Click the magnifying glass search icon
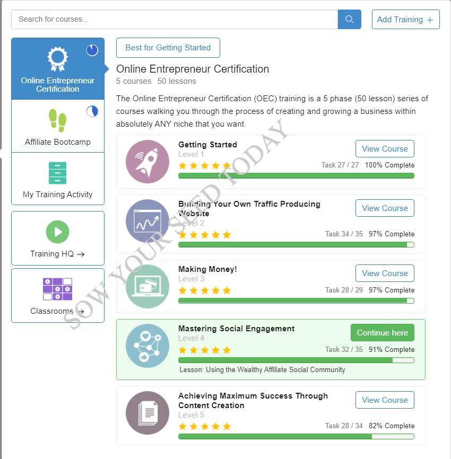Image resolution: width=451 pixels, height=459 pixels. coord(349,19)
